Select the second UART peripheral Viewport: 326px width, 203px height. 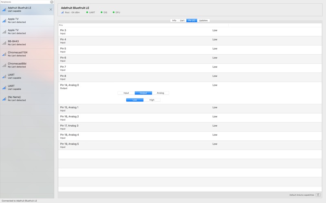pyautogui.click(x=27, y=88)
